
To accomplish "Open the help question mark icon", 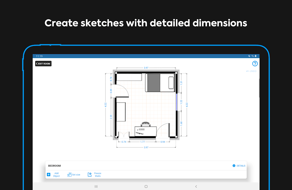I will point(255,64).
